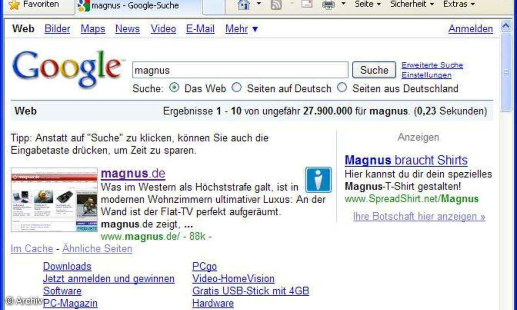517x310 pixels.
Task: Open the Maps link
Action: click(x=93, y=29)
